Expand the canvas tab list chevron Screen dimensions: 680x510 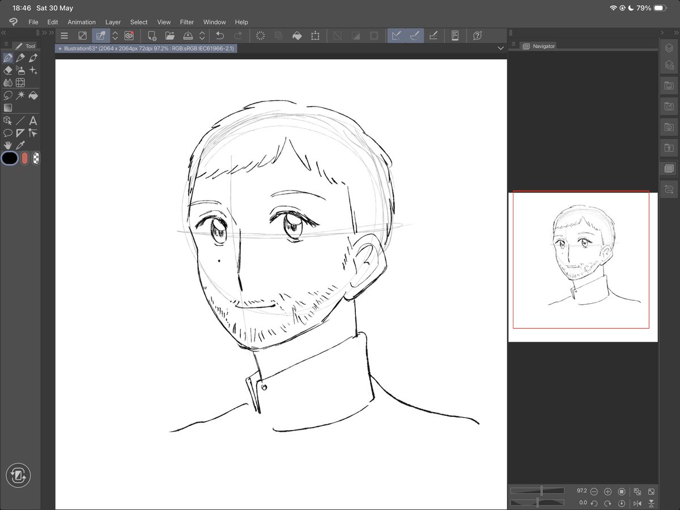pos(500,49)
